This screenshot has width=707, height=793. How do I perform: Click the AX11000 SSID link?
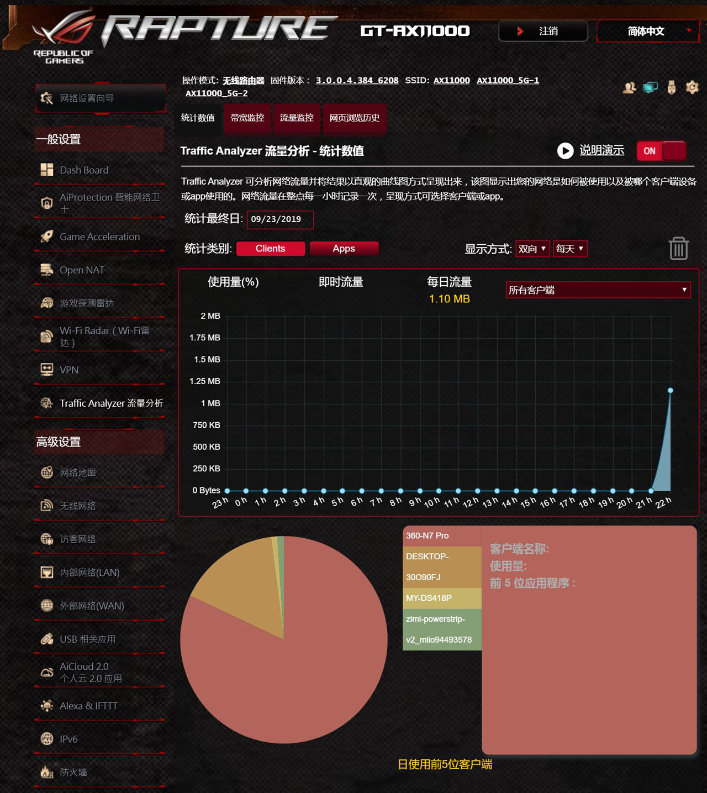tap(452, 81)
